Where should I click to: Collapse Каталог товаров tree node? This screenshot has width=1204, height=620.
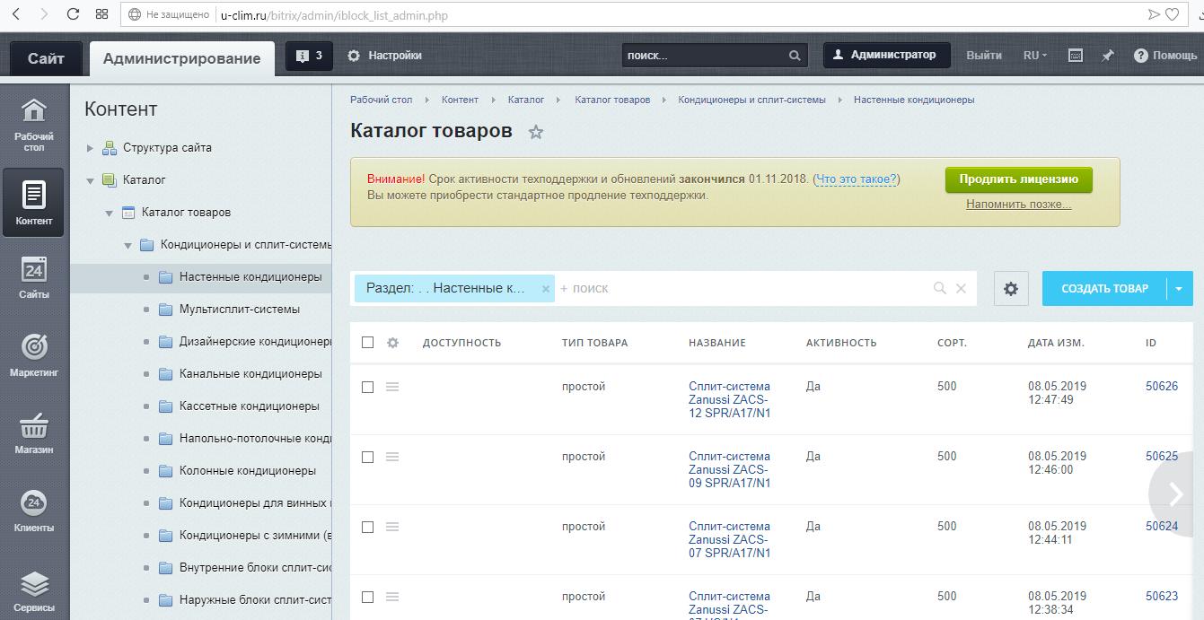[109, 213]
